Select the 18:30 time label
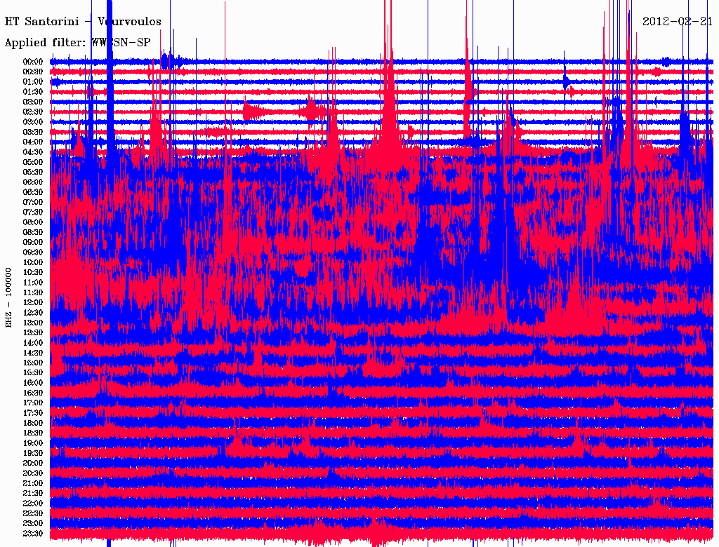This screenshot has height=547, width=719. (x=33, y=433)
